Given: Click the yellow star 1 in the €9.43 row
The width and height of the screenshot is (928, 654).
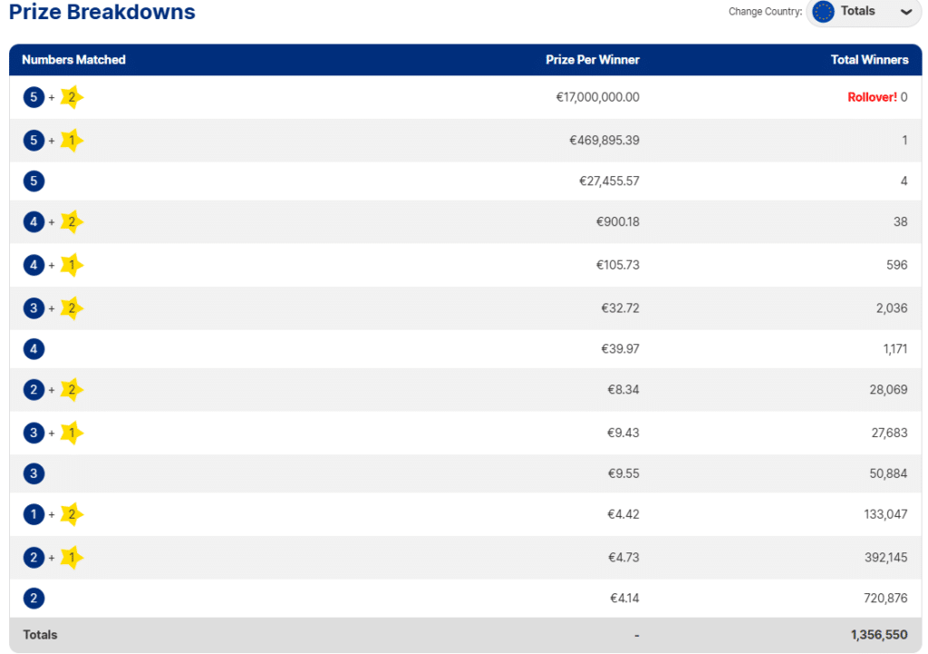Looking at the screenshot, I should click(72, 433).
